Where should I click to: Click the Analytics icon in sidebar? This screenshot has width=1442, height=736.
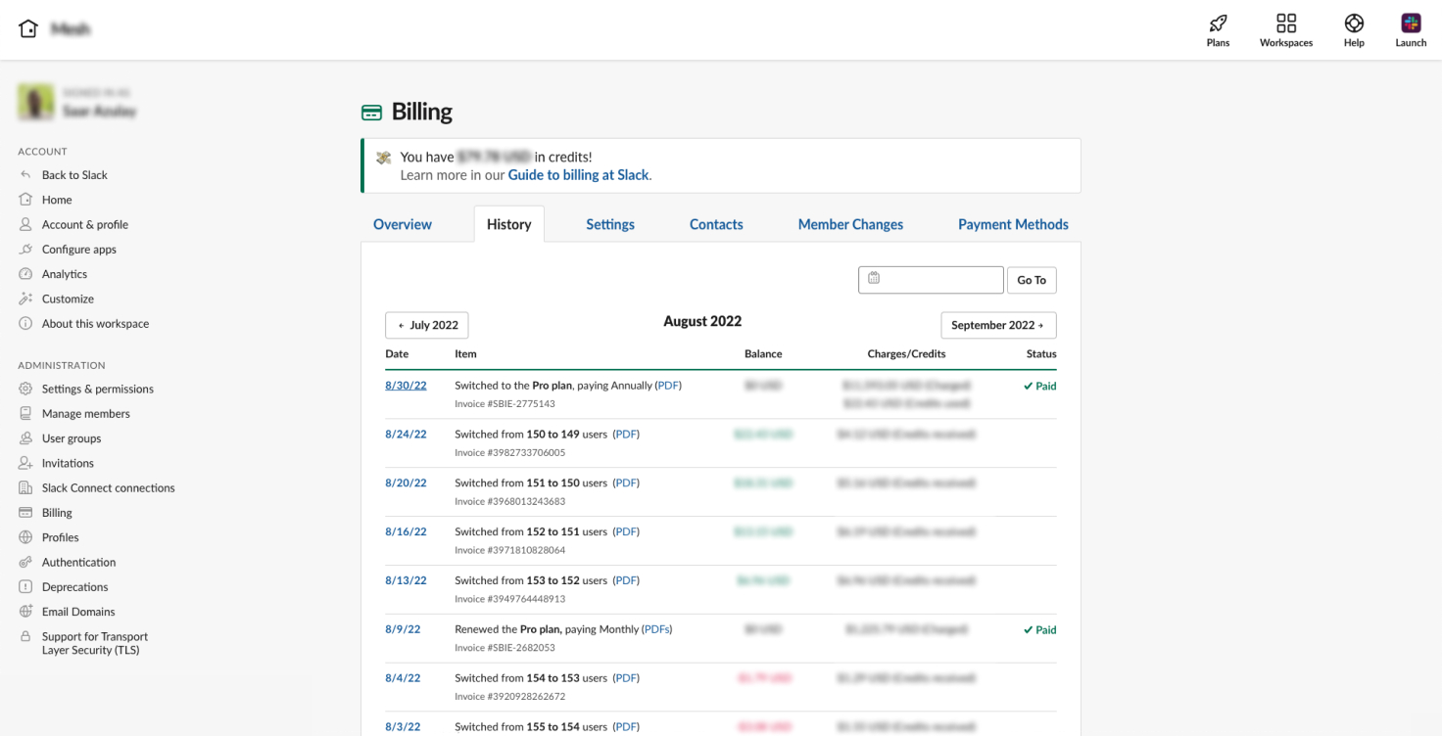point(25,274)
